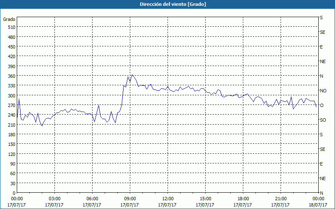
Task: Click the 15:00 time tick label
Action: pos(205,199)
